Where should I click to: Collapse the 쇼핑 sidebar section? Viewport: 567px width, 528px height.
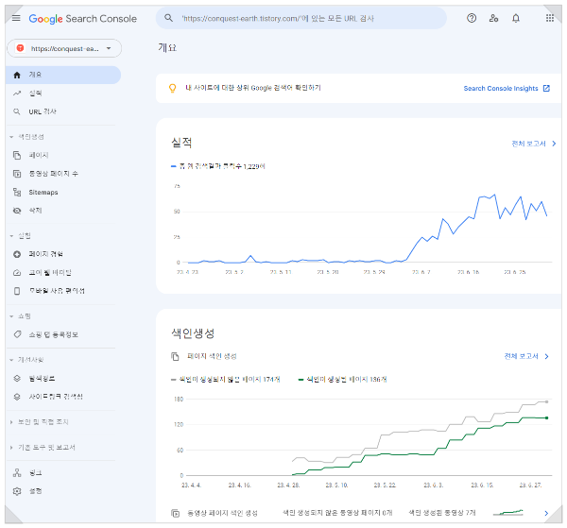pos(11,316)
